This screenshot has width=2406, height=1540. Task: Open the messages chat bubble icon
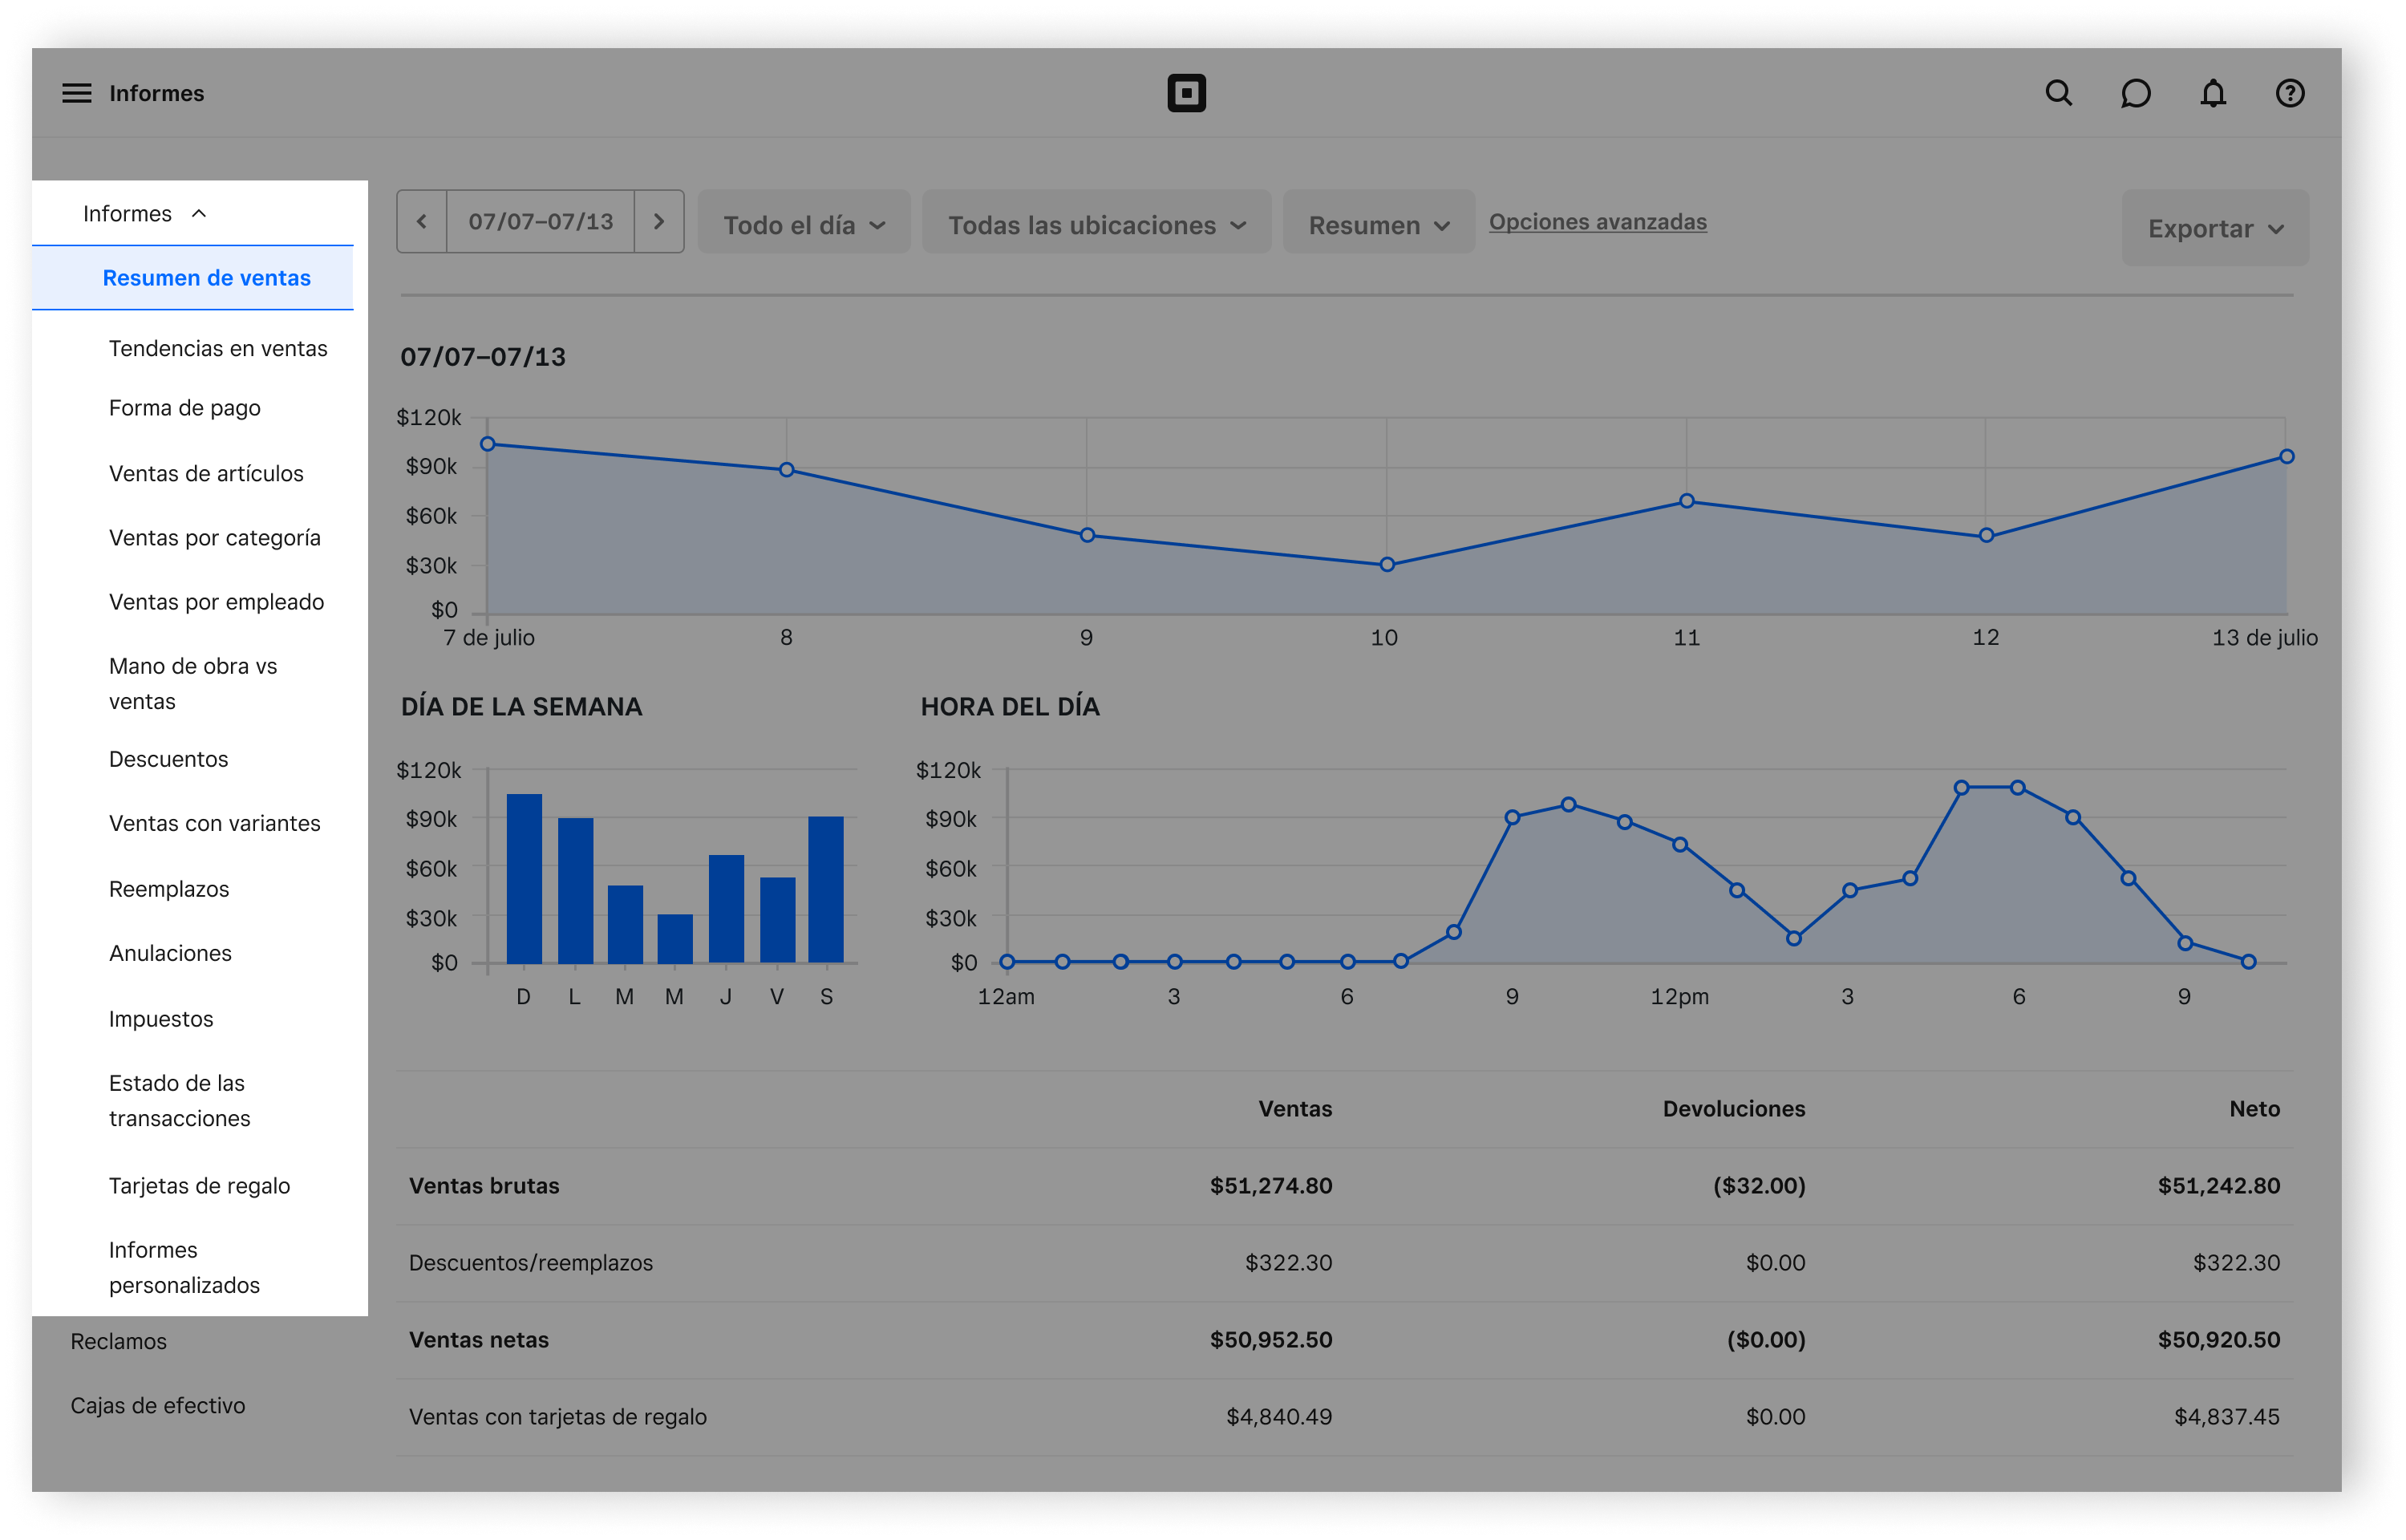[x=2135, y=93]
